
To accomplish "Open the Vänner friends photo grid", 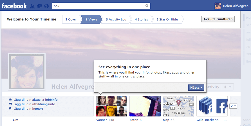I will tap(112, 106).
